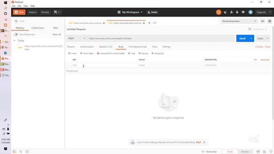Click the orange sync status icon
Screen dimensions: 274x154
pos(218,12)
